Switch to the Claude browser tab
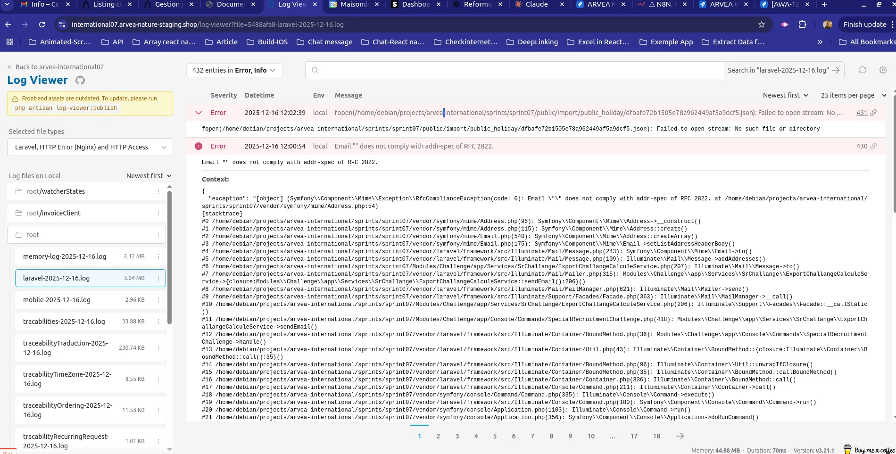This screenshot has height=454, width=896. (x=537, y=5)
